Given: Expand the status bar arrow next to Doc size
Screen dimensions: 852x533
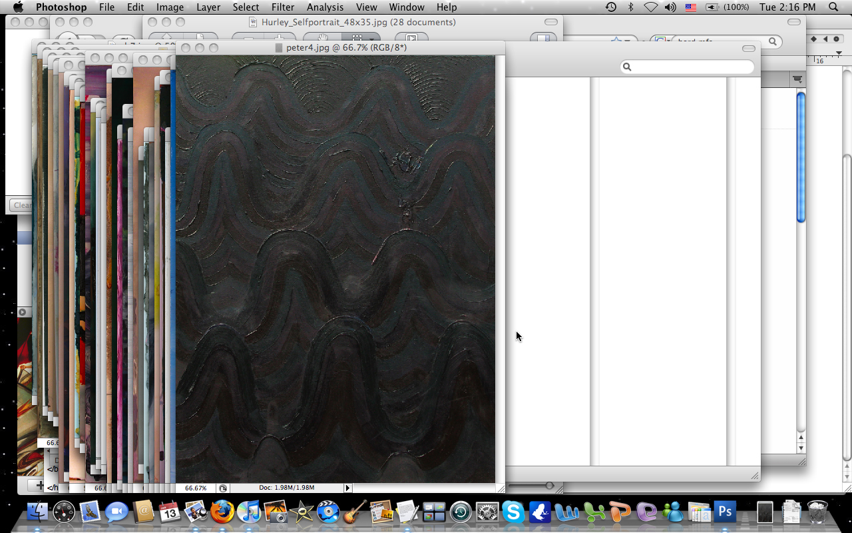Looking at the screenshot, I should point(347,488).
